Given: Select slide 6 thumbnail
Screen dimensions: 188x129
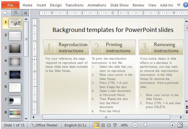Looking at the screenshot, I should point(15,87).
